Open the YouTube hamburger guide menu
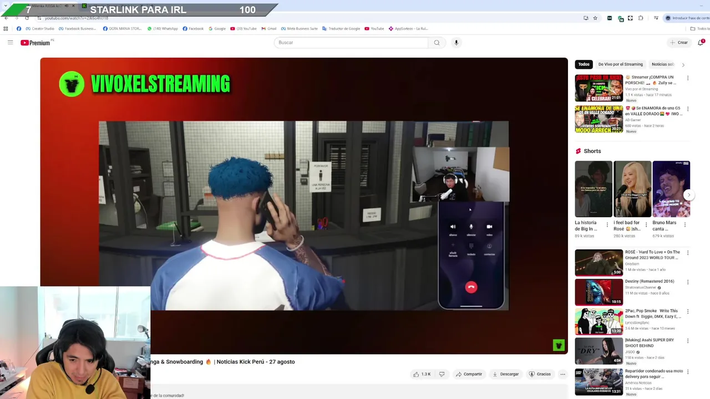The image size is (710, 399). click(10, 43)
